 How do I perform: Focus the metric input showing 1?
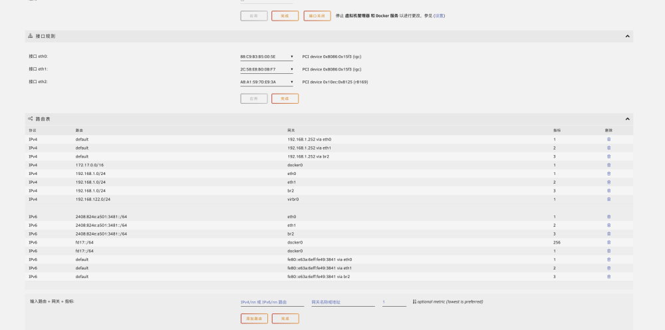click(394, 302)
